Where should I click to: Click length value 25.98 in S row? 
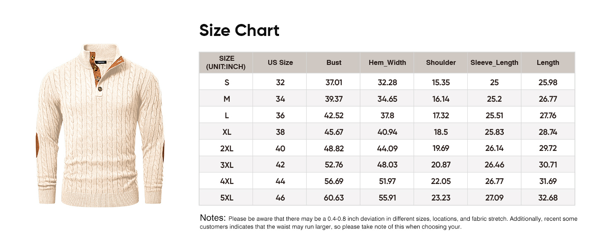coord(548,83)
